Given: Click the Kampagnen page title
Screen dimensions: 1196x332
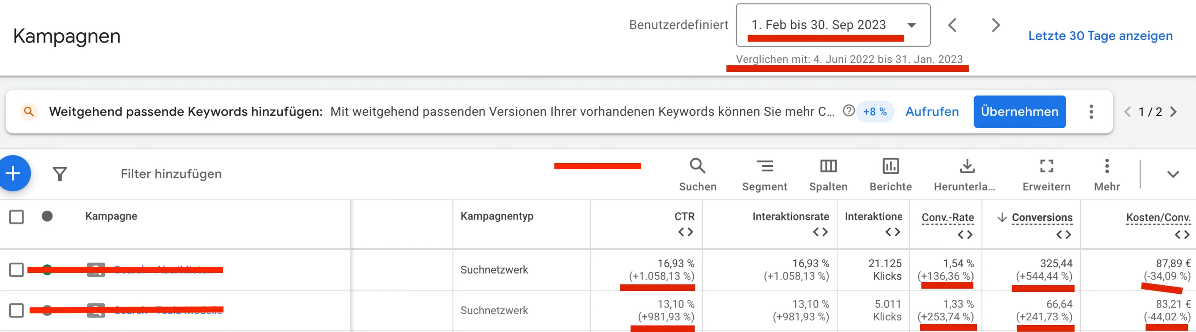Looking at the screenshot, I should 67,36.
